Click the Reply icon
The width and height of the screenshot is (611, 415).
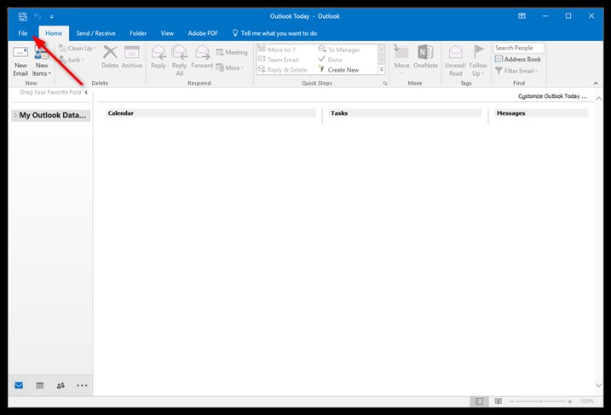[x=159, y=53]
